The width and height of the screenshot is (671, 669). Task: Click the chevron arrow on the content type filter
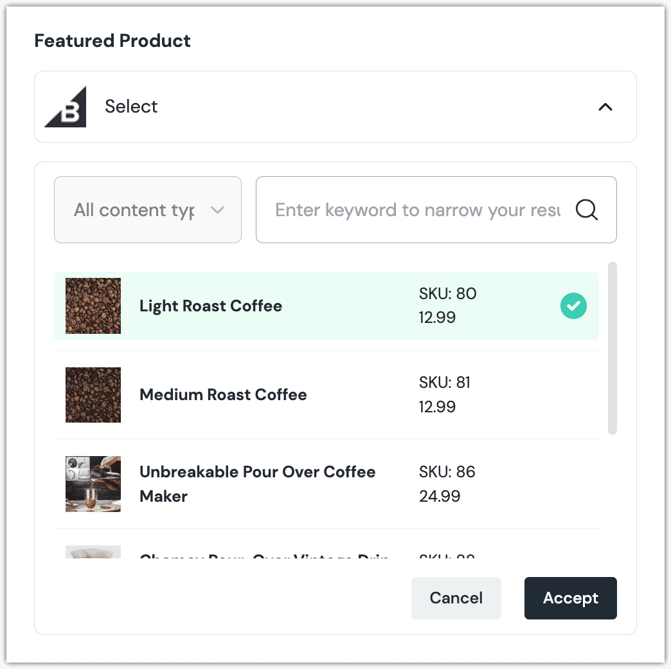click(x=217, y=210)
